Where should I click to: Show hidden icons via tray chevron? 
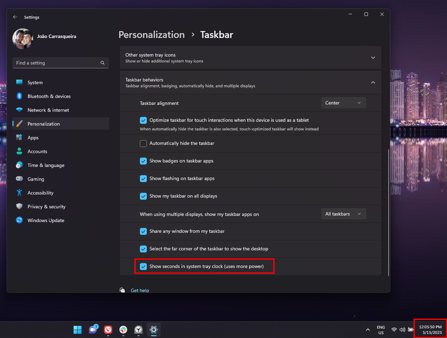tap(367, 329)
